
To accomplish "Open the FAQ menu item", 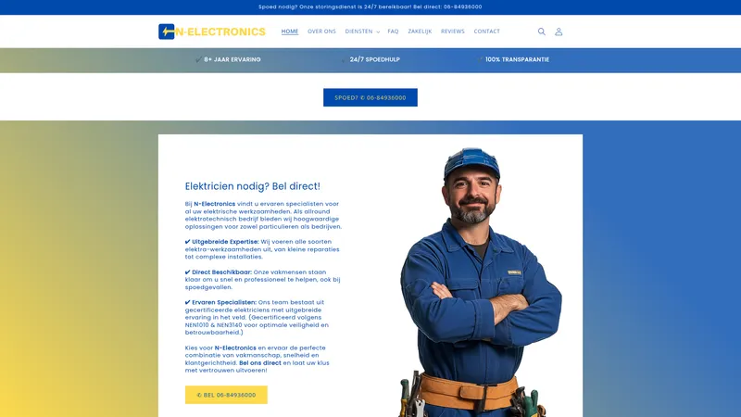I will (x=393, y=32).
